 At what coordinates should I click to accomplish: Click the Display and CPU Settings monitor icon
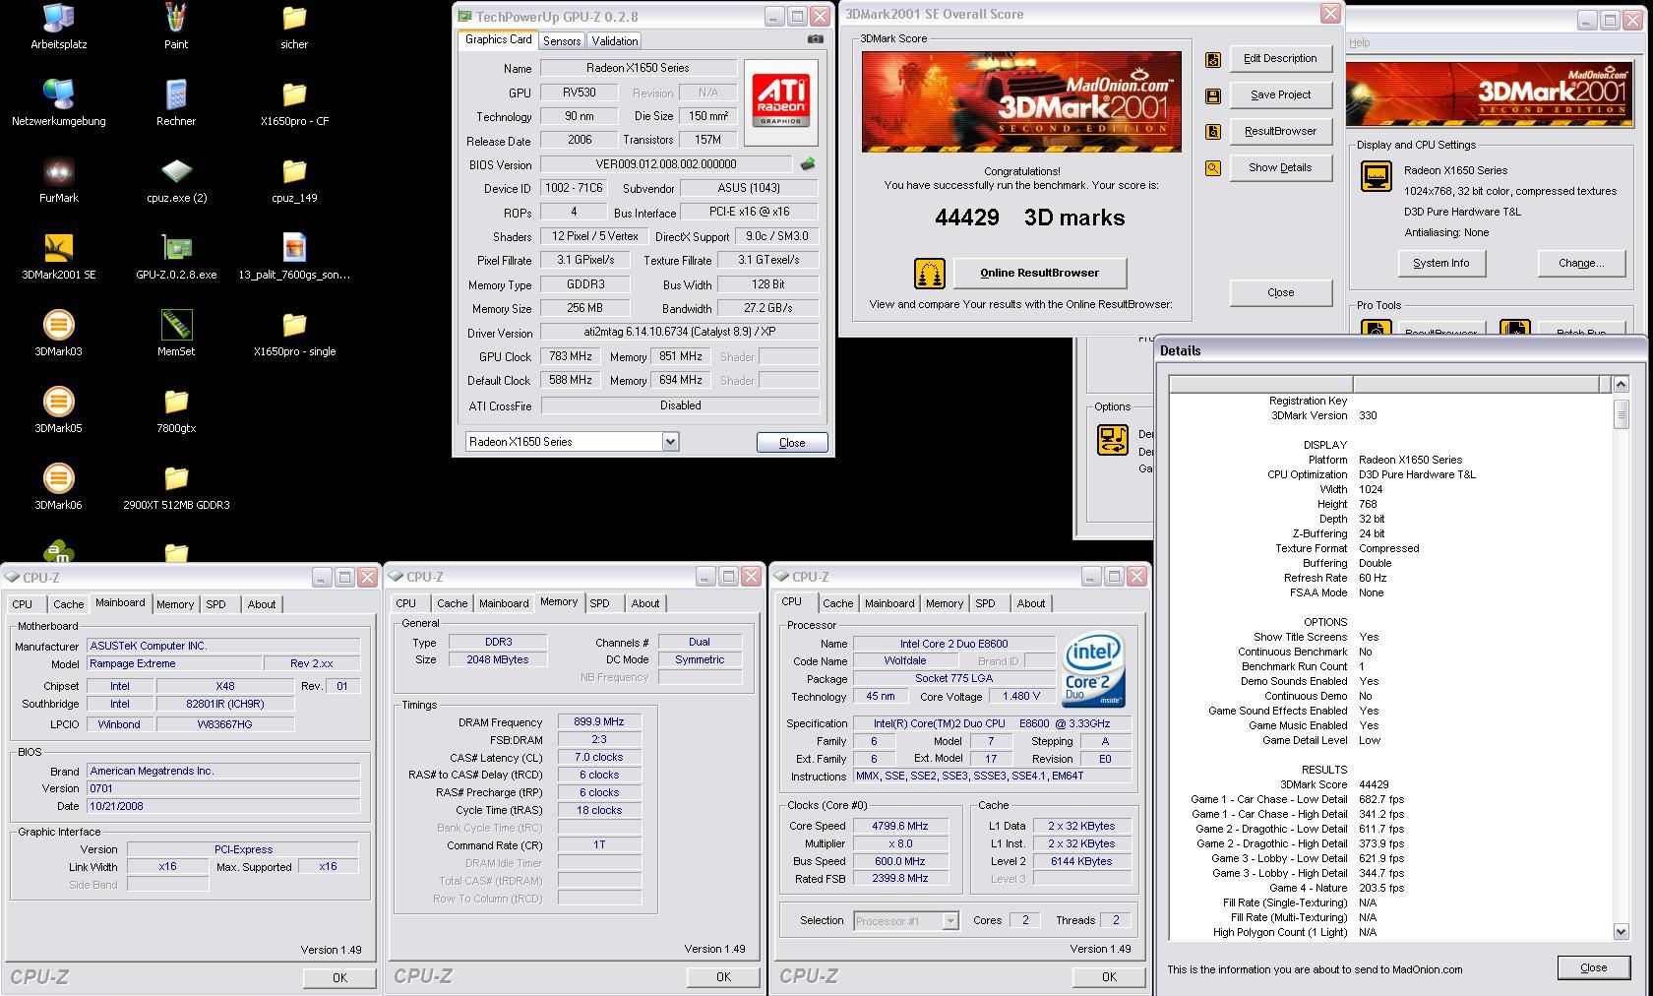click(x=1377, y=177)
